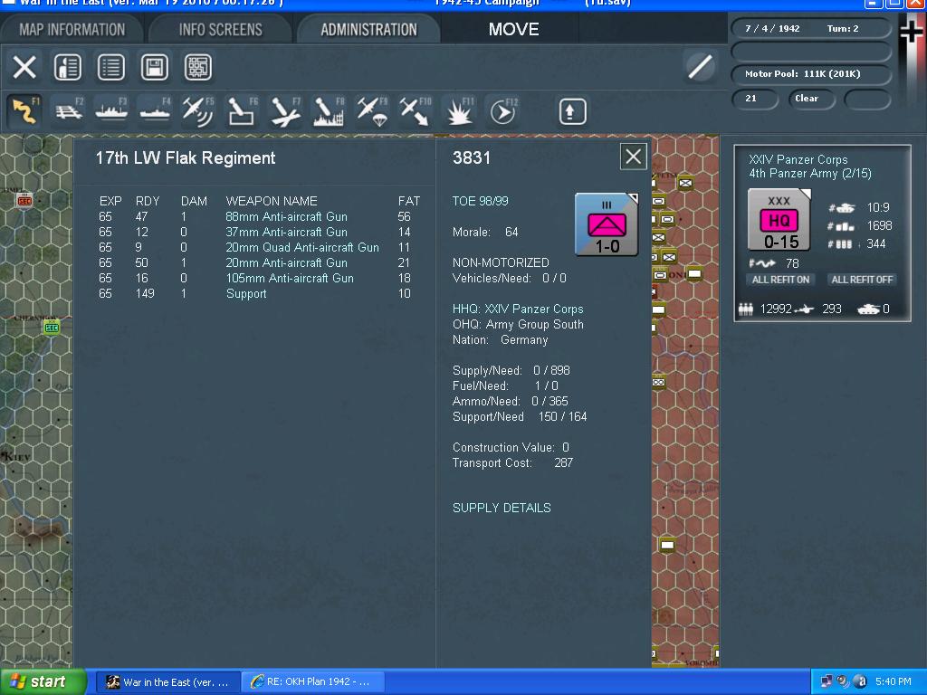Click 88mm Anti-aircraft Gun weapon name
Screen dimensions: 927x695
tap(287, 216)
